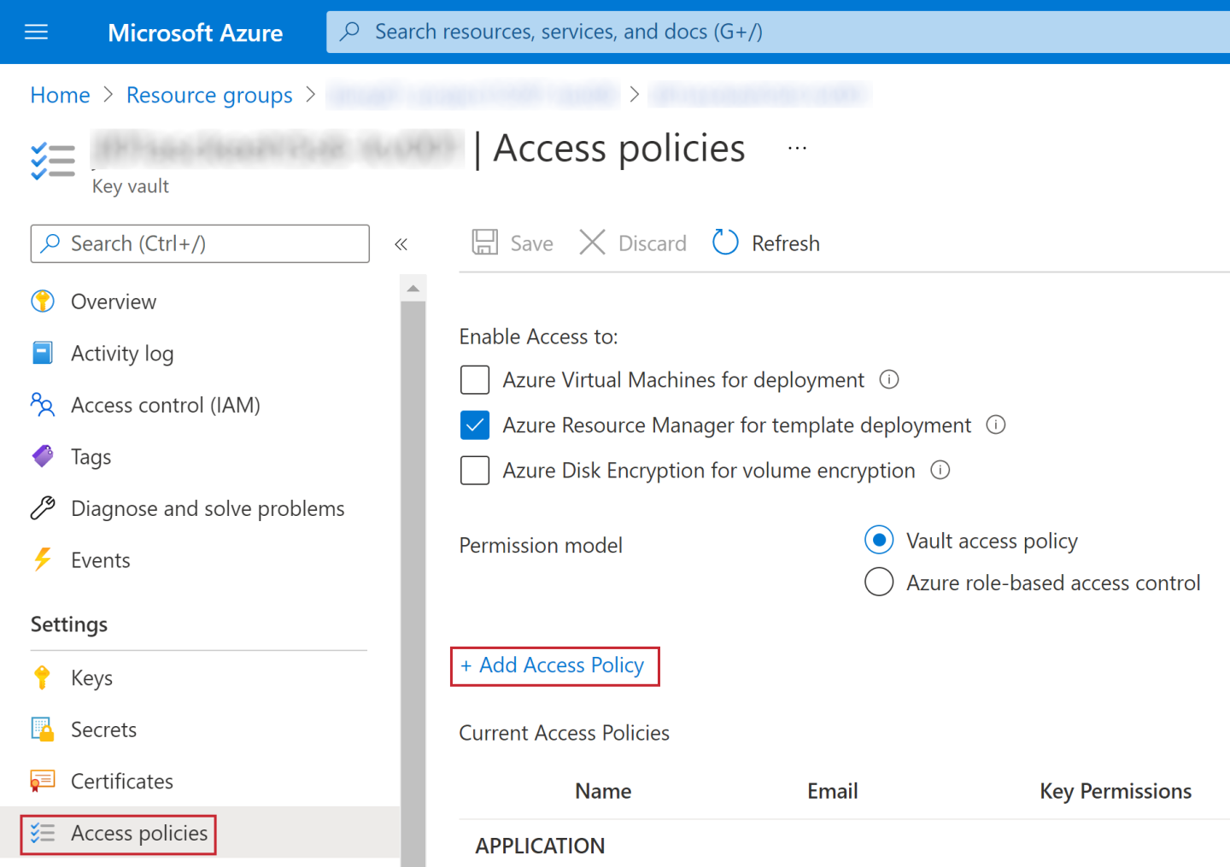Open the hamburger portal menu
This screenshot has width=1230, height=867.
(x=36, y=32)
